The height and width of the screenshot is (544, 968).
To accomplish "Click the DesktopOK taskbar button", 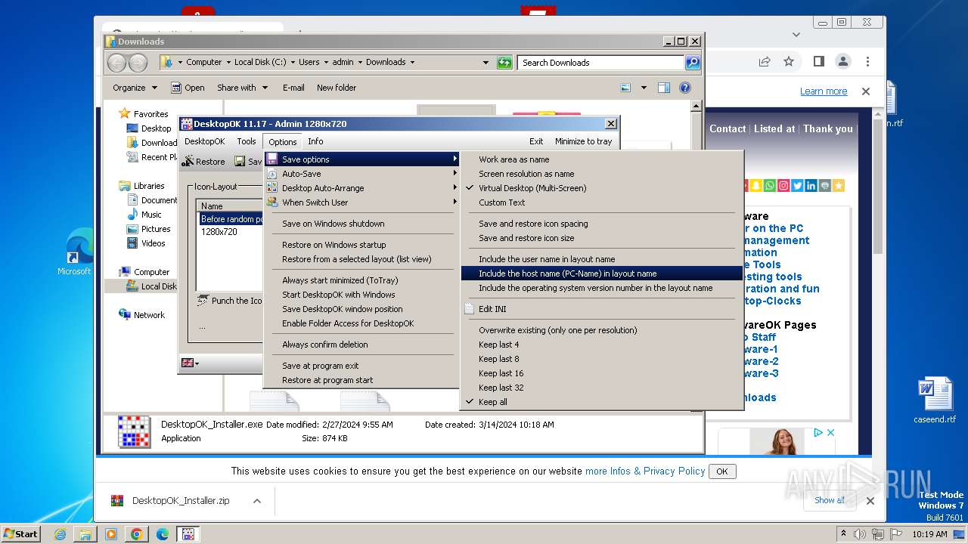I will pyautogui.click(x=188, y=534).
